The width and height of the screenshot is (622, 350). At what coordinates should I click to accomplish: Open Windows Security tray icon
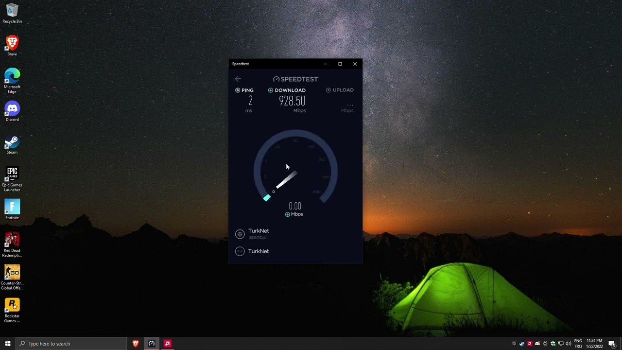[553, 344]
